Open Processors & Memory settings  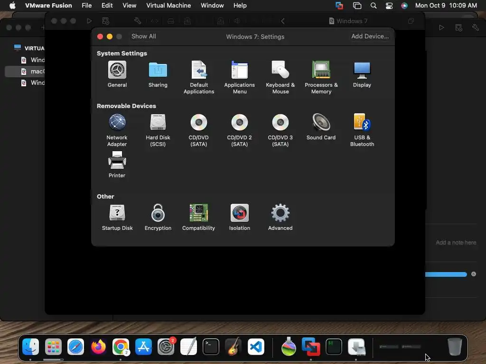pos(321,77)
